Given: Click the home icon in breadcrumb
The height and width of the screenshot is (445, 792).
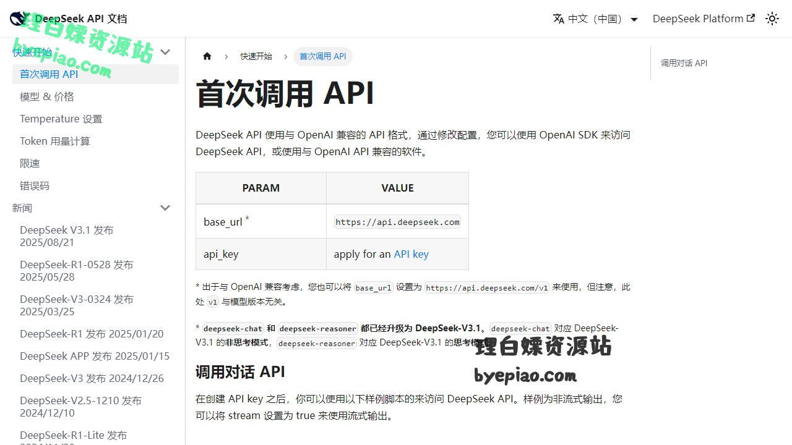Looking at the screenshot, I should click(x=207, y=56).
